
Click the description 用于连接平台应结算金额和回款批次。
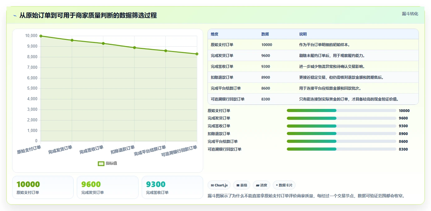[x=330, y=88]
